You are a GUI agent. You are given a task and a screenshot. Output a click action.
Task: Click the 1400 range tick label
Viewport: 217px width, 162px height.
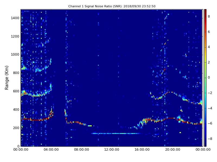click(x=15, y=18)
